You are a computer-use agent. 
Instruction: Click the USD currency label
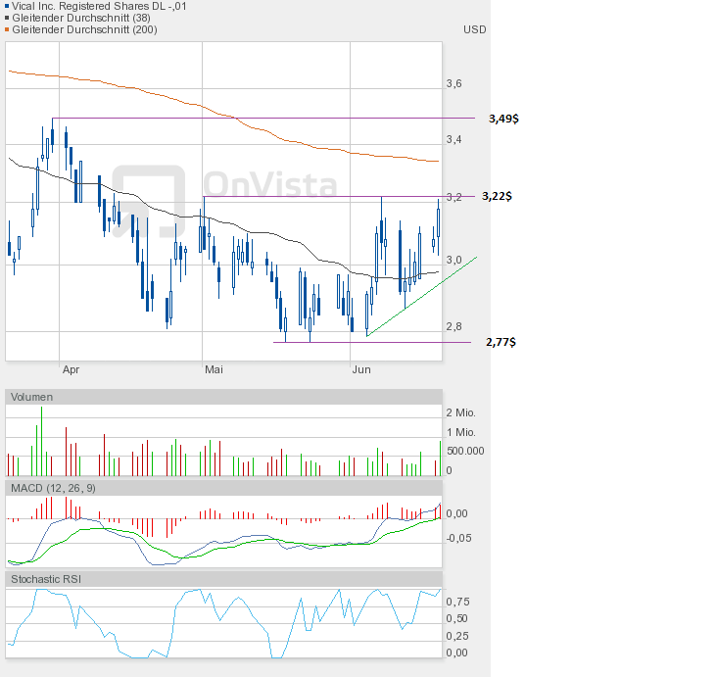tap(474, 29)
